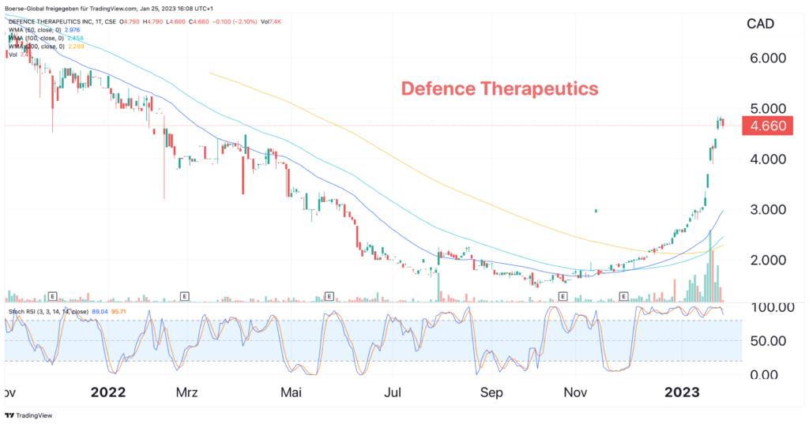Image resolution: width=809 pixels, height=424 pixels.
Task: Open the earnings marker above Mrz
Action: pos(185,296)
